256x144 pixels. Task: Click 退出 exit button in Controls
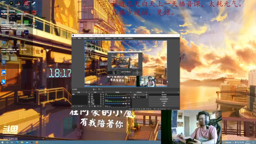[x=164, y=106]
